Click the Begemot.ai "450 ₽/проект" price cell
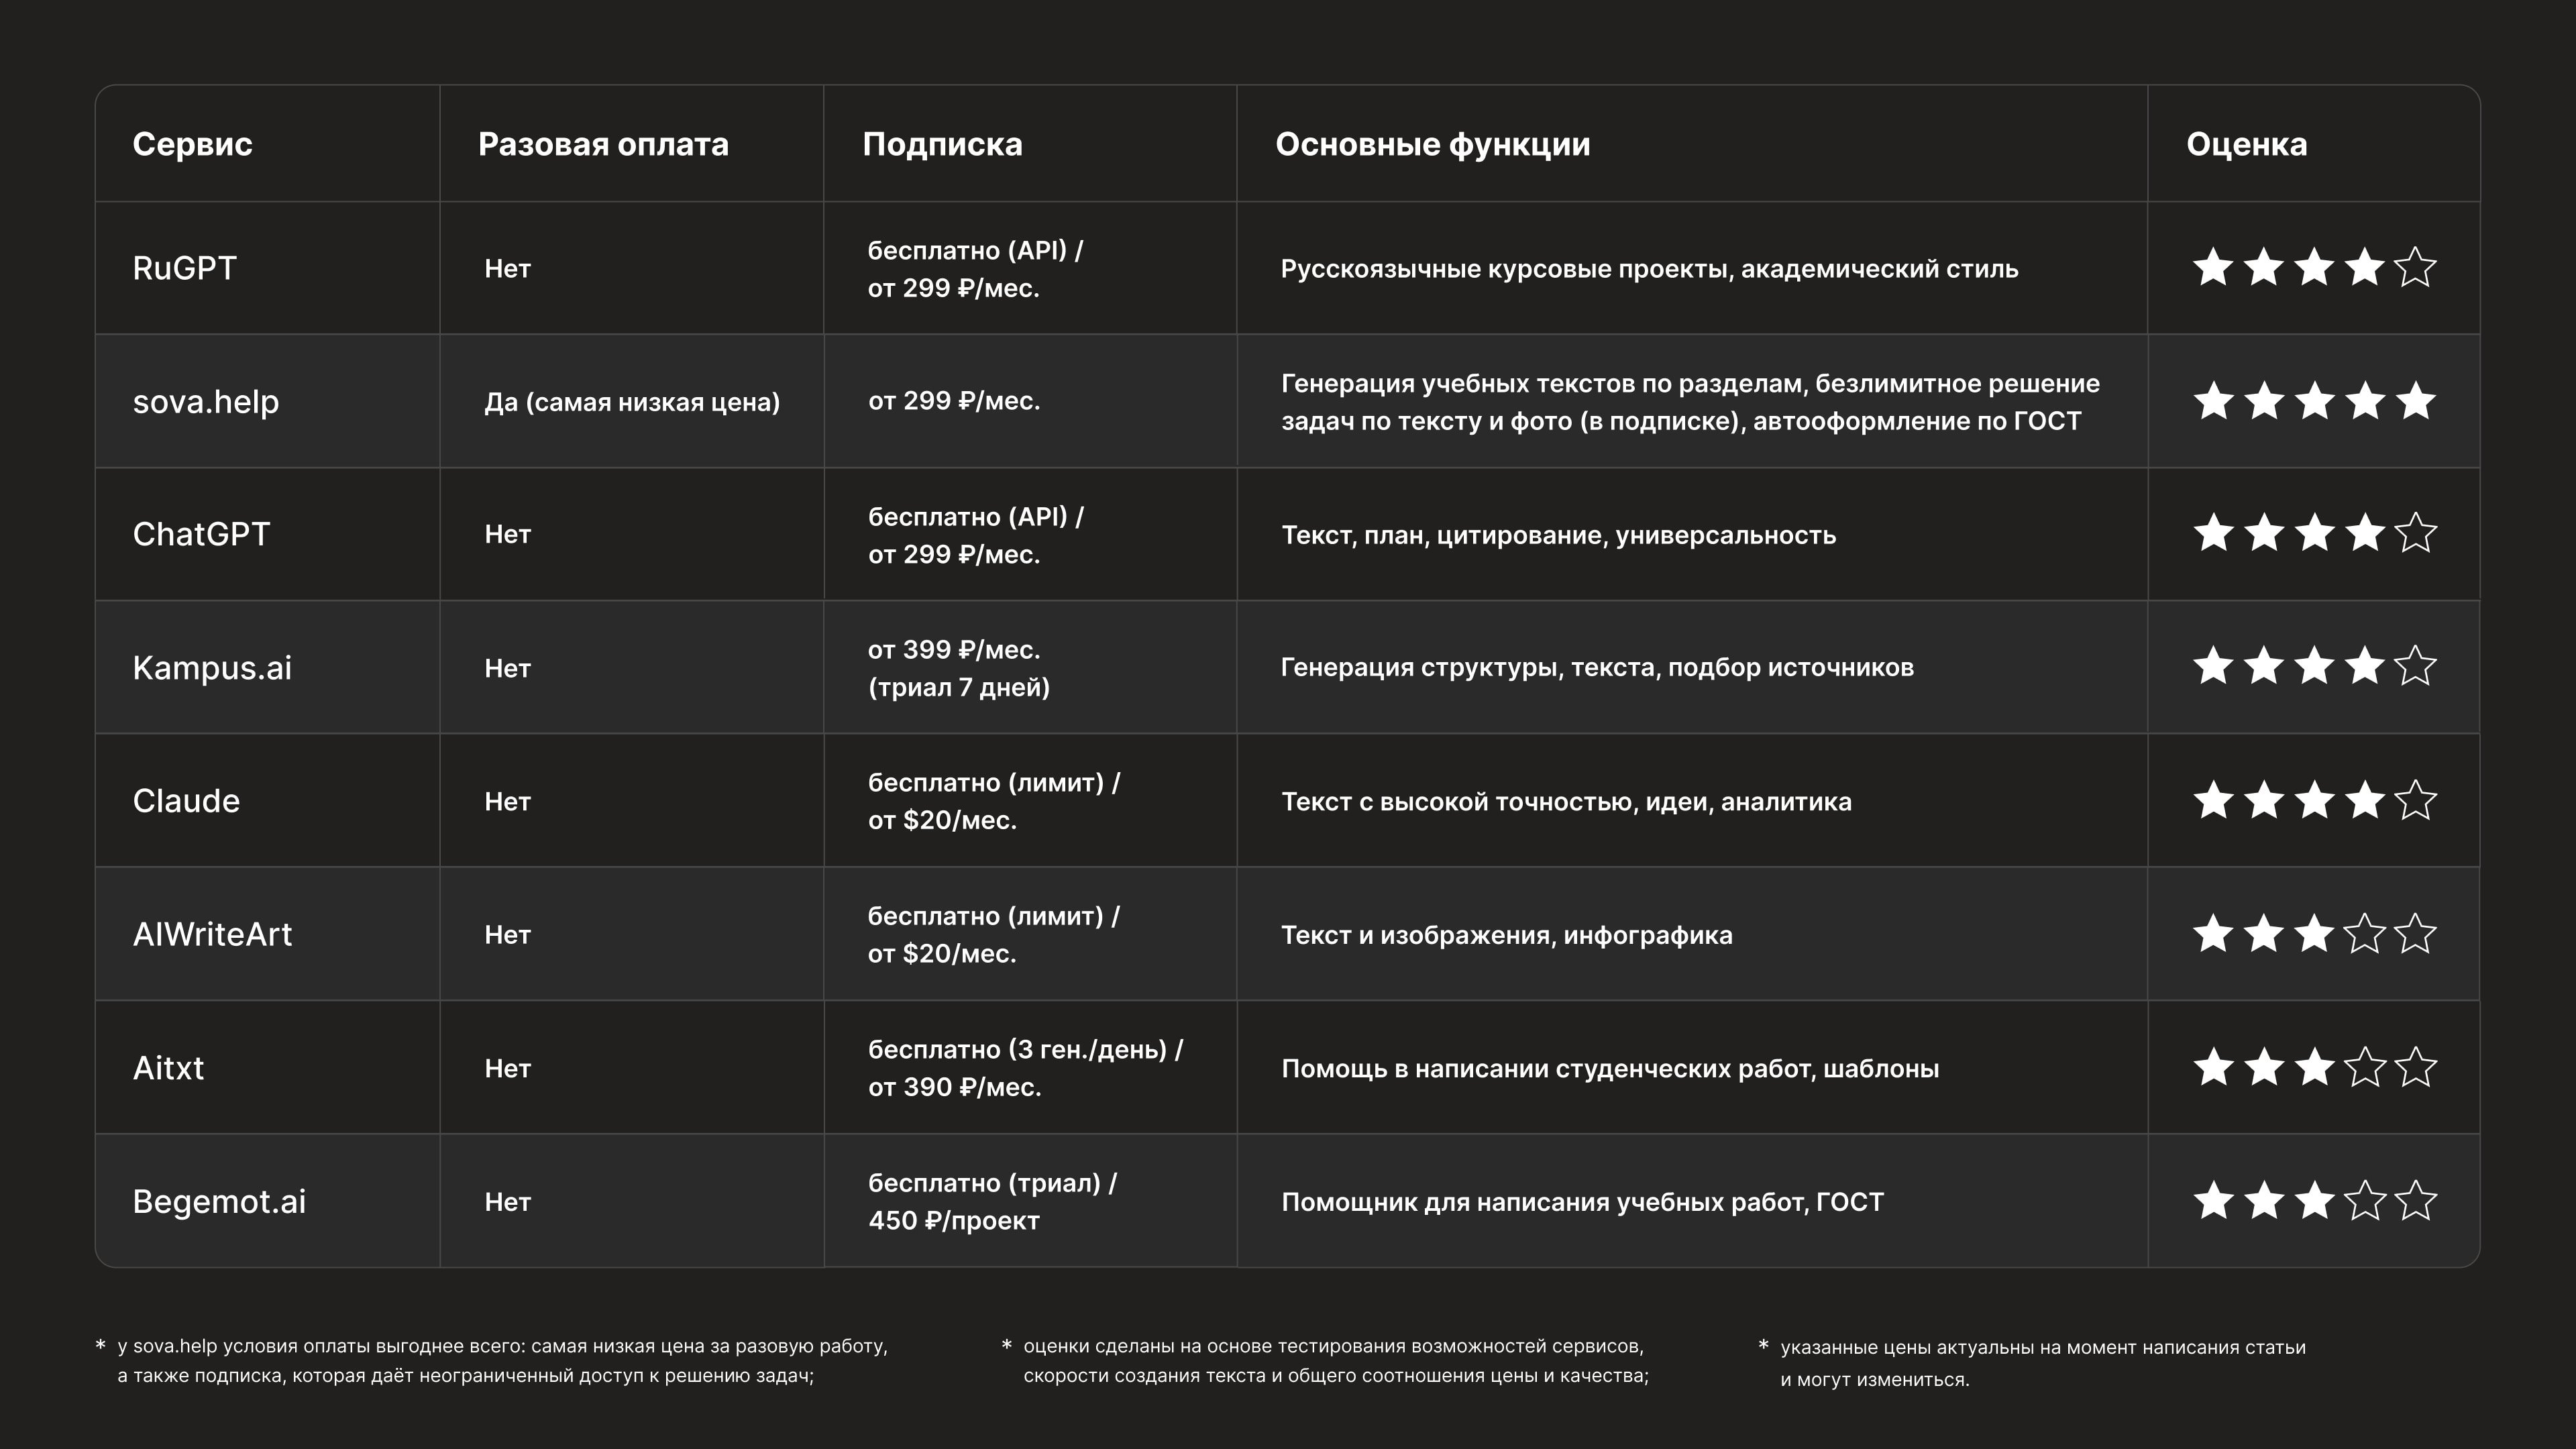The height and width of the screenshot is (1449, 2576). click(x=954, y=1220)
